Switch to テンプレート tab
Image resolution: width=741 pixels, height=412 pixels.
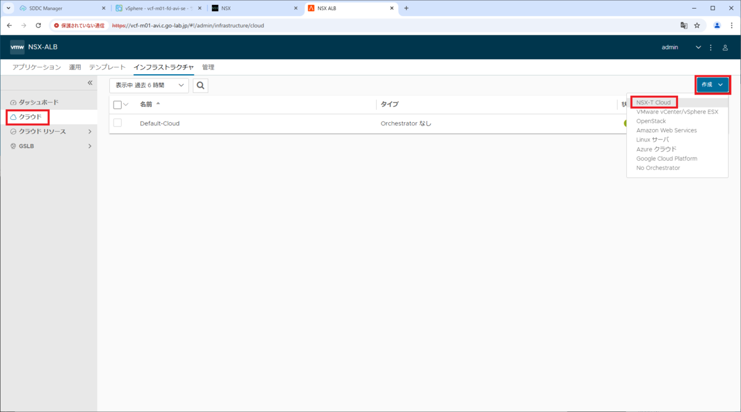tap(107, 67)
